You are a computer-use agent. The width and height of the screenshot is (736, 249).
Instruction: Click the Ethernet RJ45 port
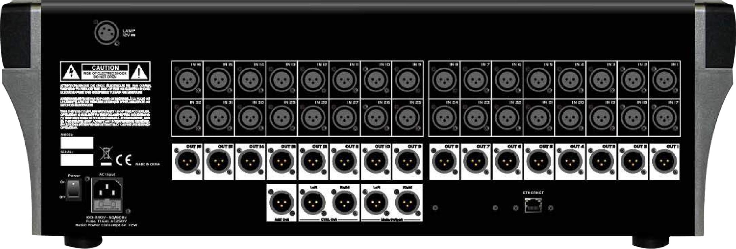tap(533, 205)
